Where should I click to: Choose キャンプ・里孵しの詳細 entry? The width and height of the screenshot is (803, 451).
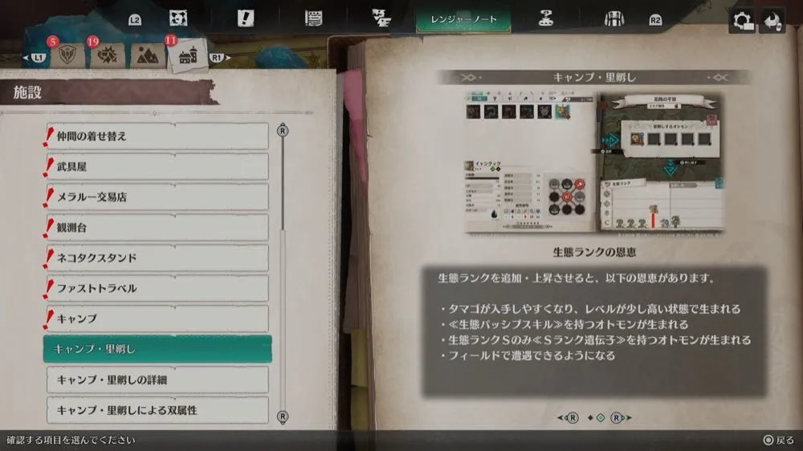(157, 380)
